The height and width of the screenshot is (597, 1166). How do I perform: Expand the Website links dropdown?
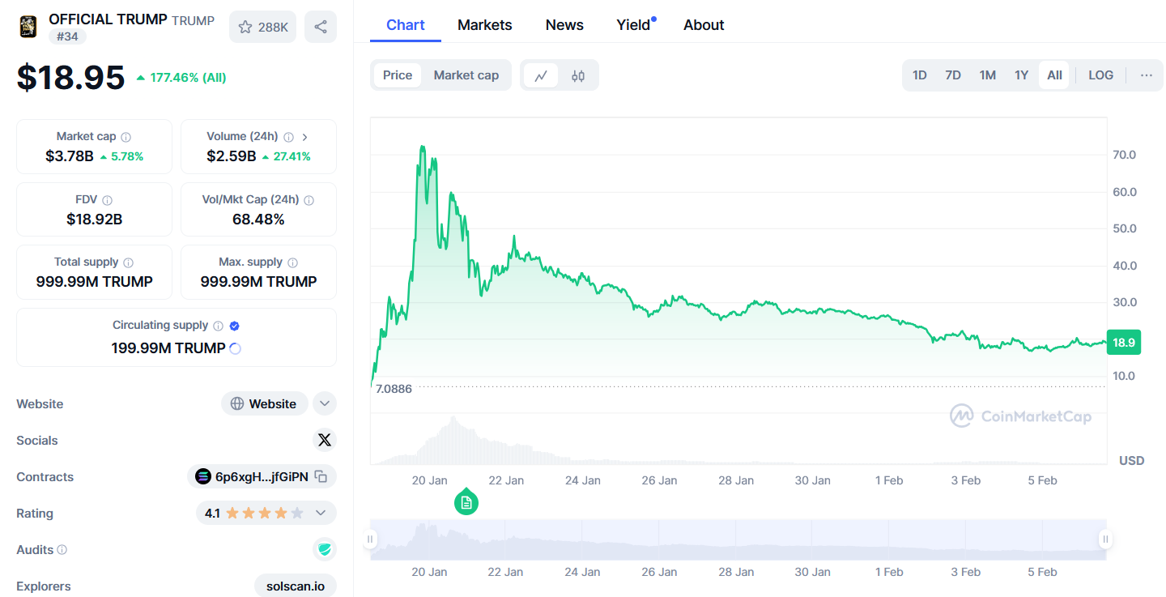[325, 403]
